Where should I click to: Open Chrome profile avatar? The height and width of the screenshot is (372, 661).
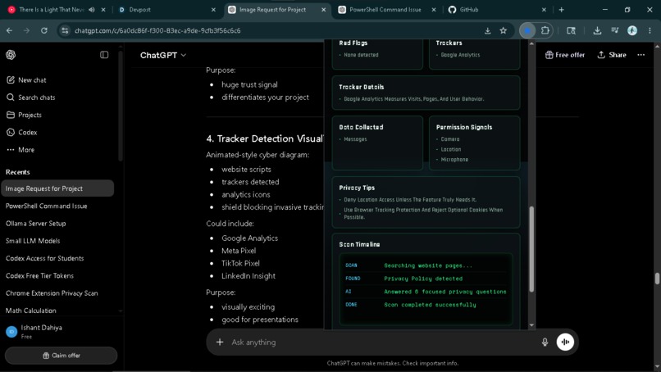tap(632, 30)
